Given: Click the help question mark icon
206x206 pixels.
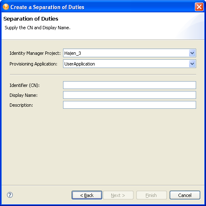Looking at the screenshot, I should [10, 195].
